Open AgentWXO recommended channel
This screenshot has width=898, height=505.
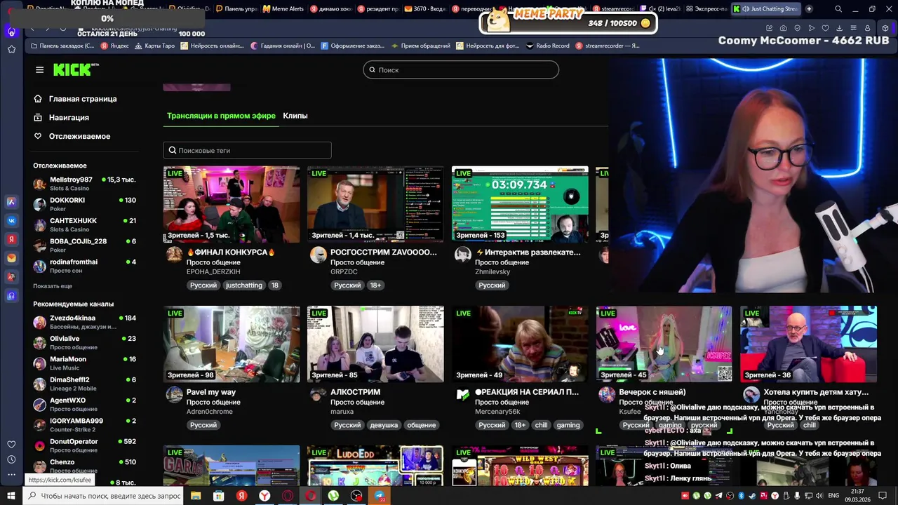[84, 404]
